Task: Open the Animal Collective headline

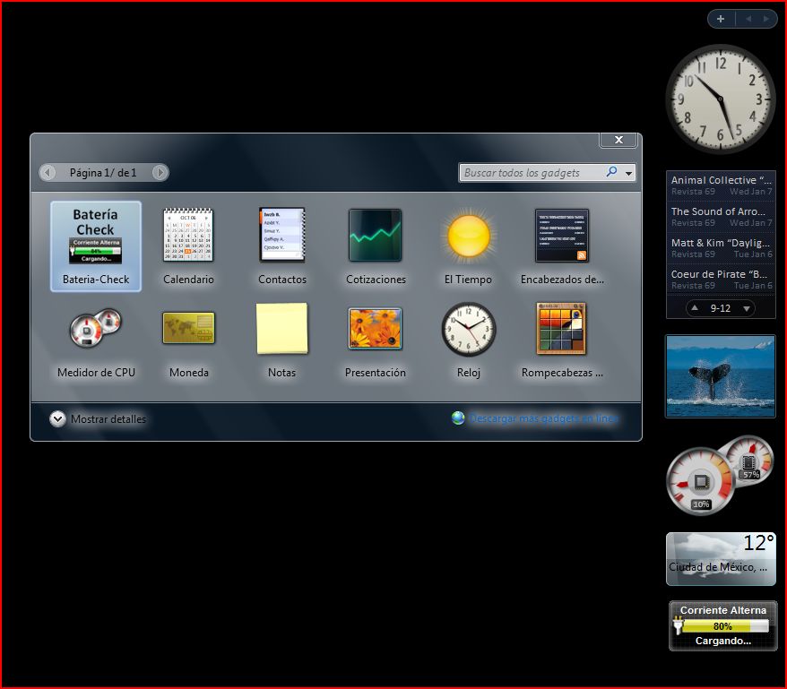Action: point(722,185)
